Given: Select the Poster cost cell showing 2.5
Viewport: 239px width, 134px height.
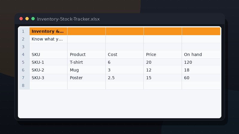Looking at the screenshot, I should pyautogui.click(x=125, y=78).
